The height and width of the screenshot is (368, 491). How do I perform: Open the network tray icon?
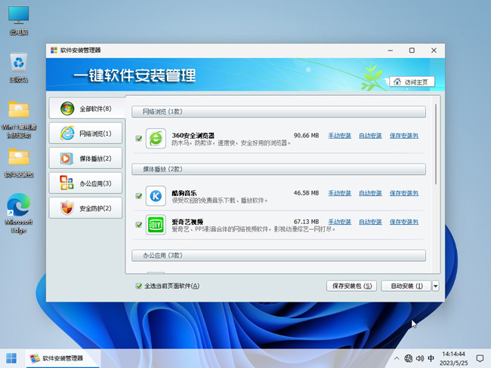[x=408, y=358]
